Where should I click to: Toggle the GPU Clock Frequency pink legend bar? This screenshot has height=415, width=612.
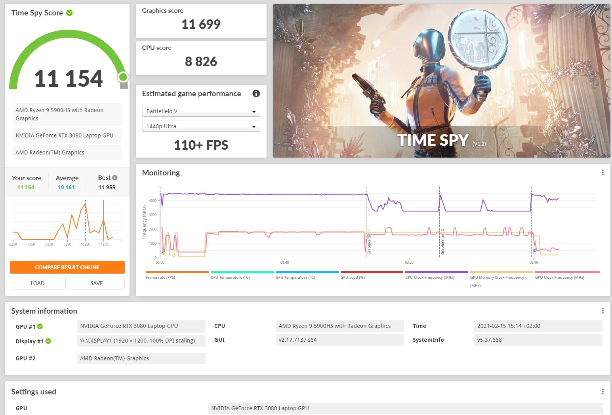pos(567,272)
